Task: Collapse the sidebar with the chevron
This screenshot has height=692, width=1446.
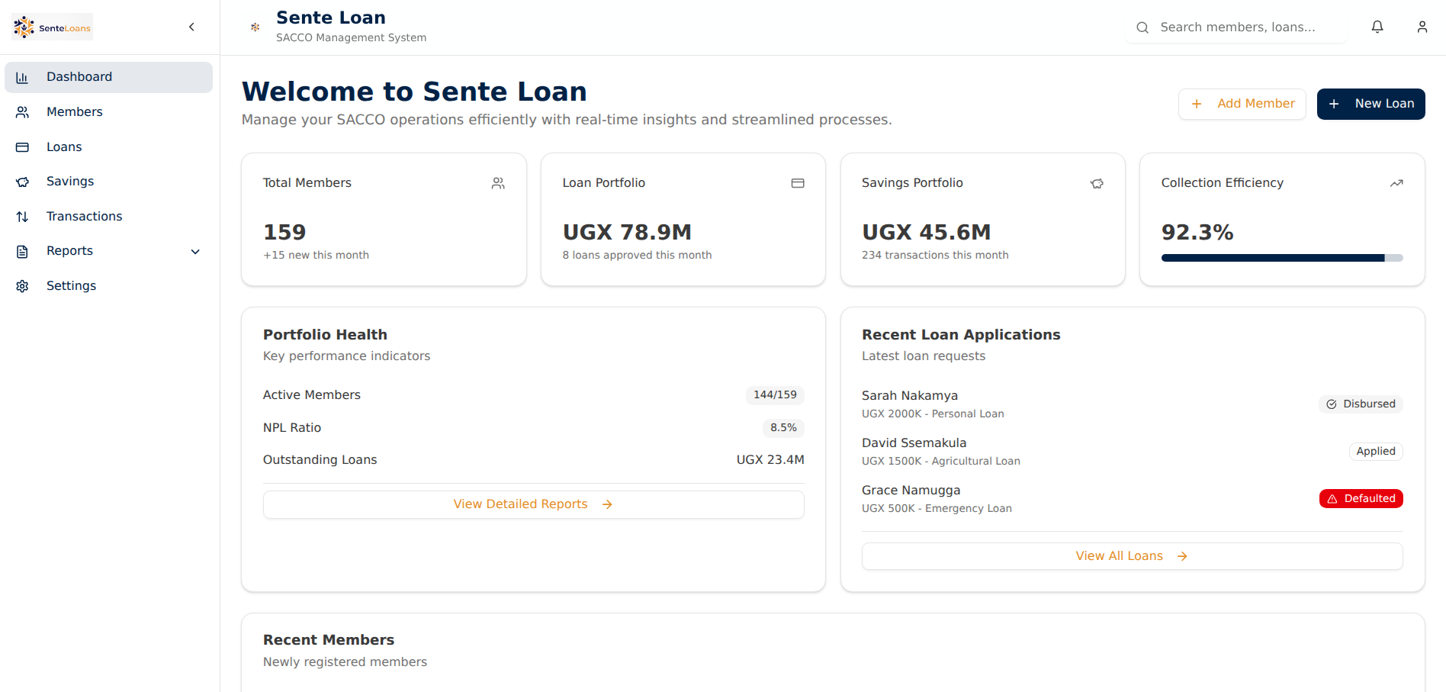Action: click(191, 26)
